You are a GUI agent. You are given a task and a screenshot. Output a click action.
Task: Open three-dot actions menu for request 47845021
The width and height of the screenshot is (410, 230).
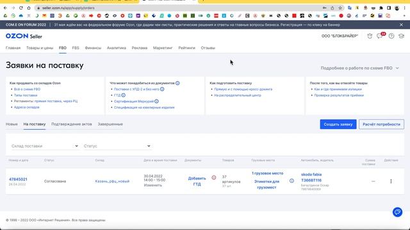[391, 181]
